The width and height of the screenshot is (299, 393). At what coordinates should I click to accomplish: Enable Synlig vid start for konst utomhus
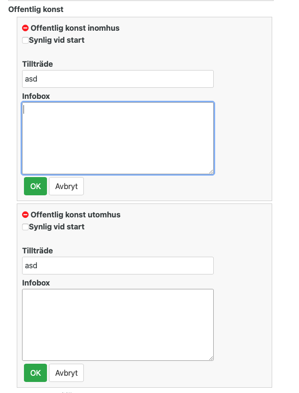pyautogui.click(x=25, y=227)
